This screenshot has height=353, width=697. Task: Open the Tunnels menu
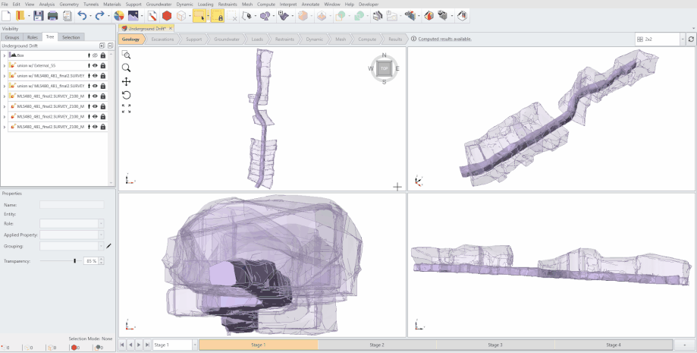92,4
